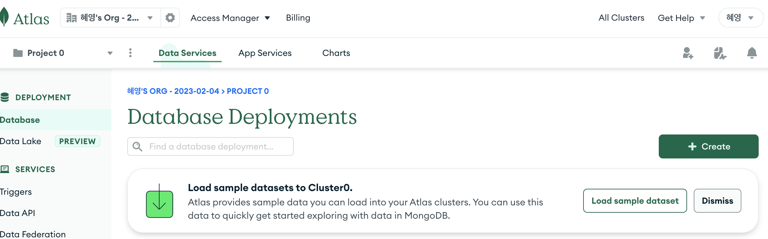
Task: Focus the Find a database deployment field
Action: (210, 146)
